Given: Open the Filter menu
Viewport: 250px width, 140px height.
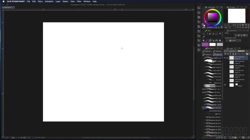Looking at the screenshot, I should (79, 1).
